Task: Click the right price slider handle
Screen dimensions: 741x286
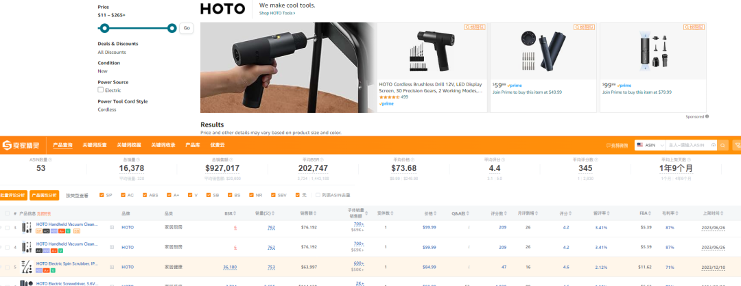Action: 172,28
